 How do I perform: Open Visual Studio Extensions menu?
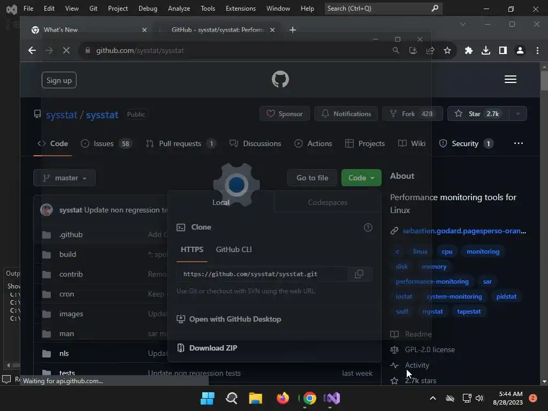[240, 9]
